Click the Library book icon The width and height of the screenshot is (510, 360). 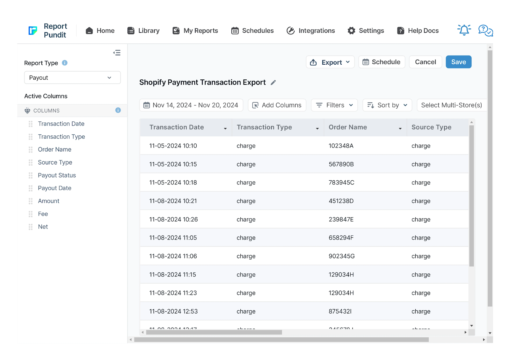coord(131,31)
